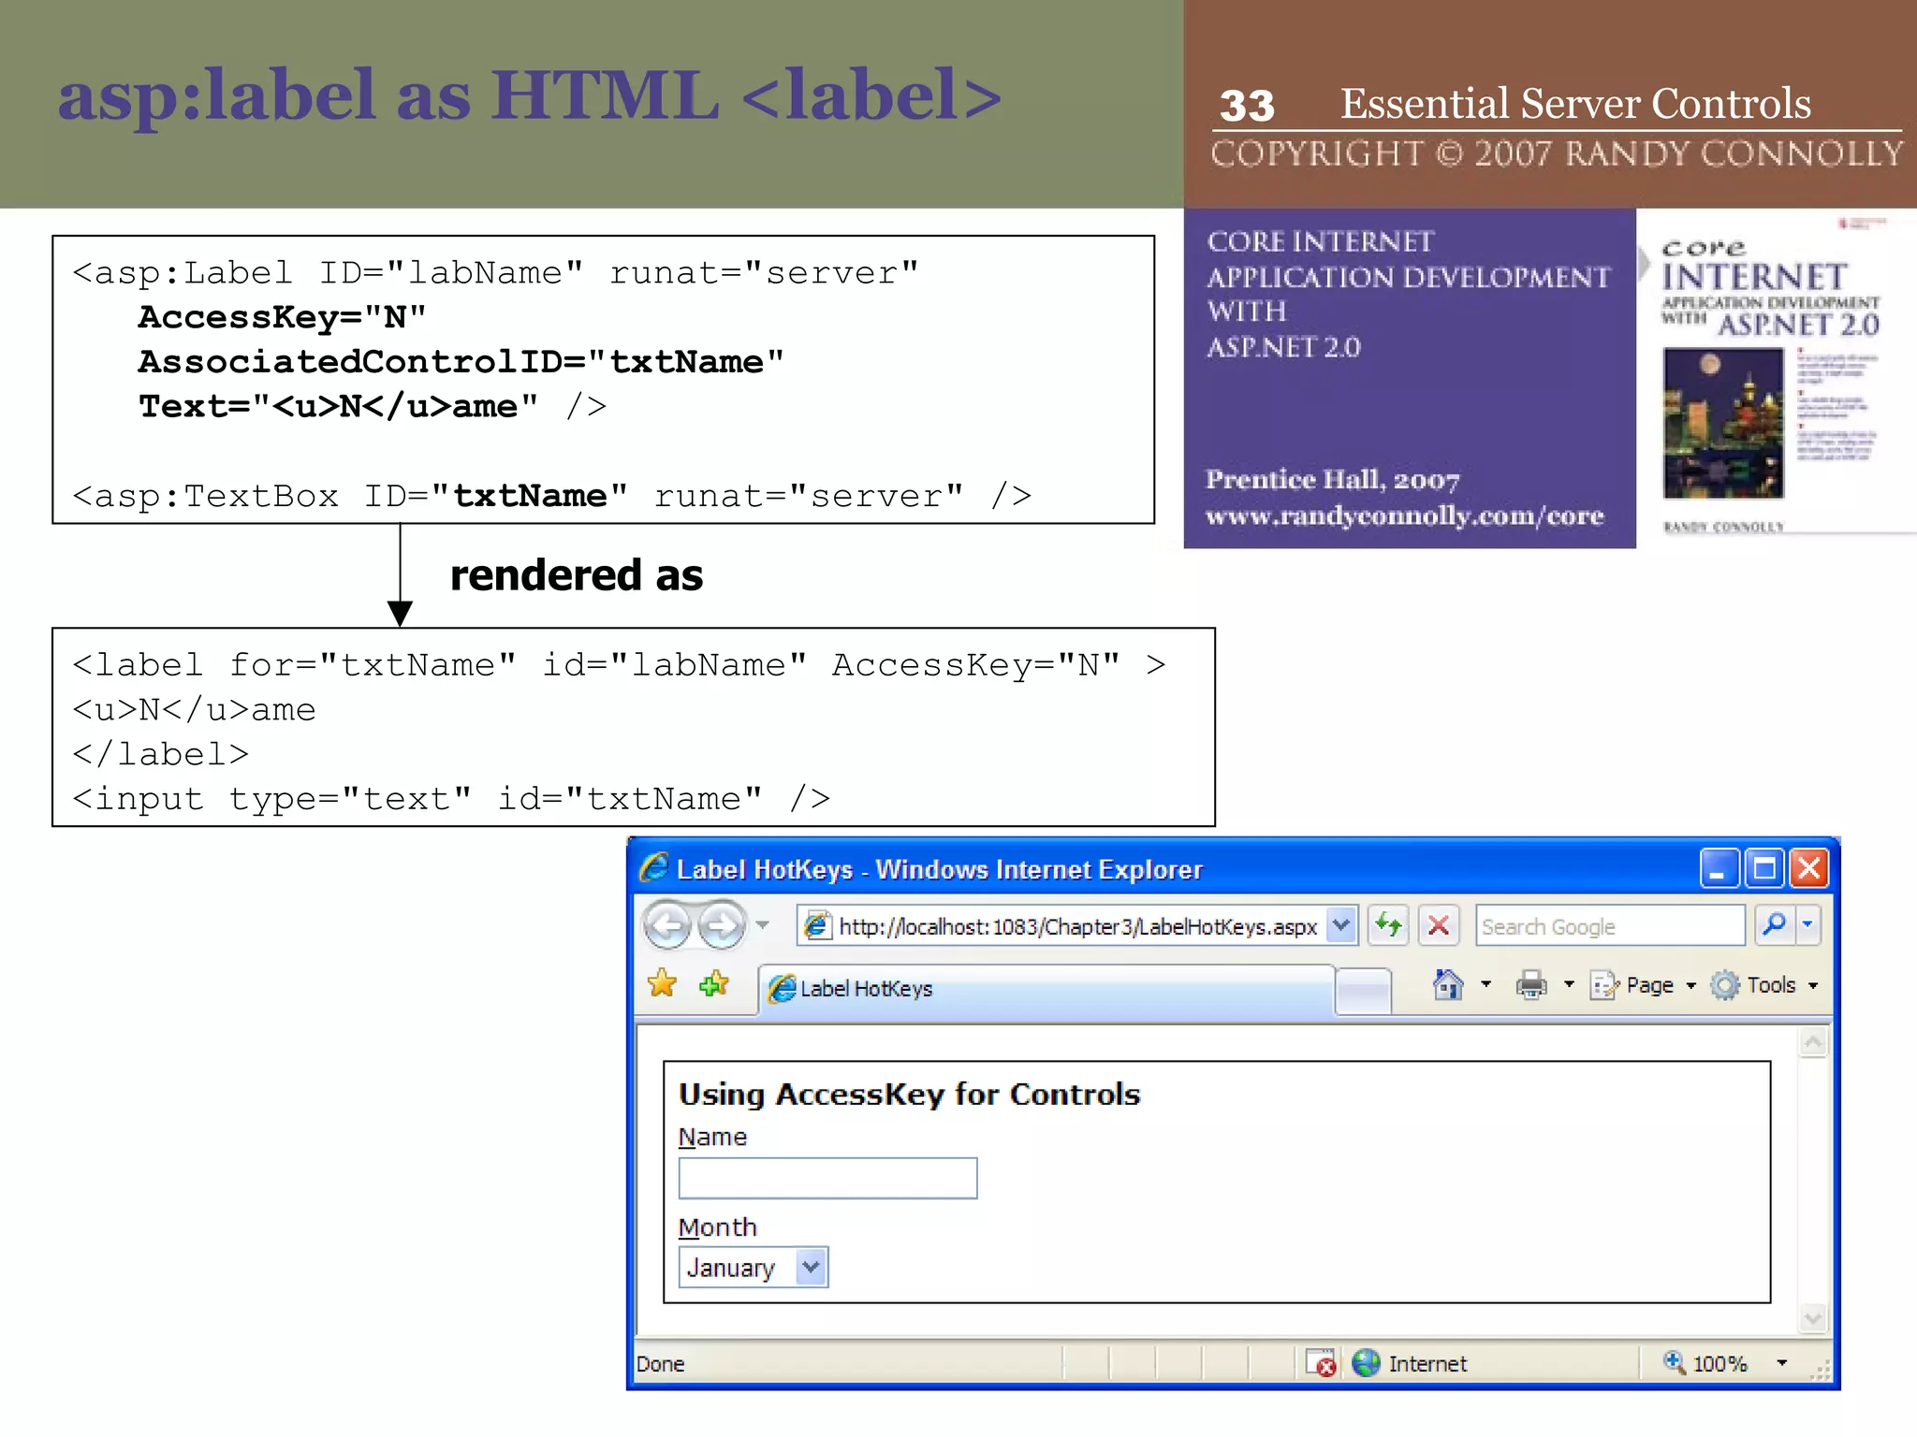The image size is (1917, 1437).
Task: Minimize the Internet Explorer window
Action: [x=1719, y=868]
